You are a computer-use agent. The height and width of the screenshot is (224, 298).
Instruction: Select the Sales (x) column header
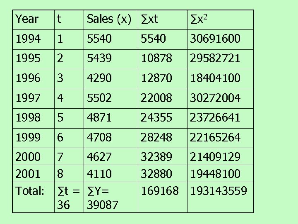[108, 19]
